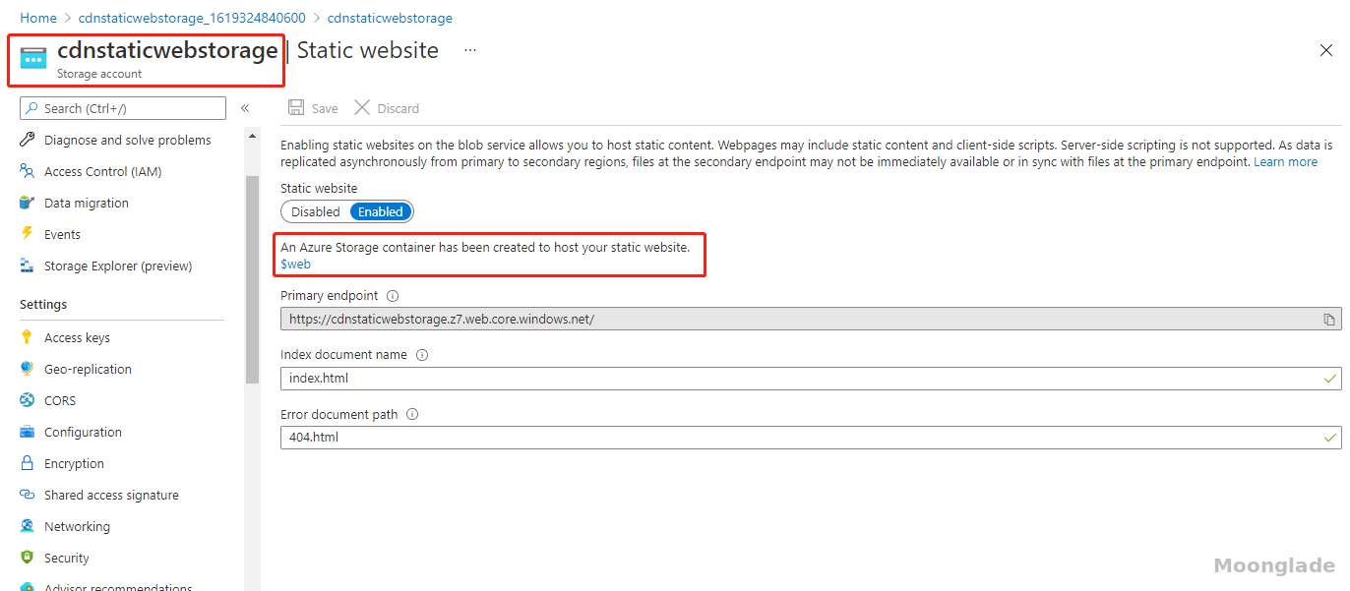Click the sidebar scroll up arrow

(252, 137)
